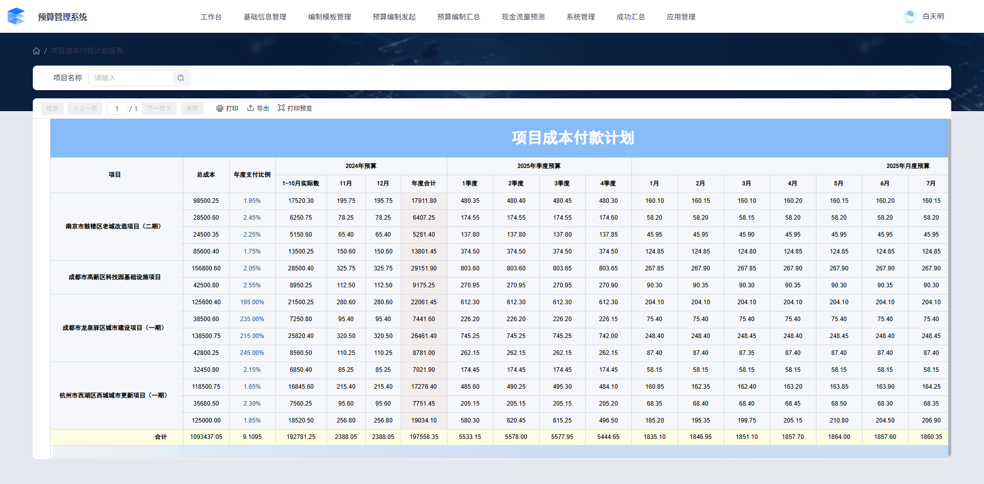984x484 pixels.
Task: Go to the first page (首页)
Action: (52, 109)
